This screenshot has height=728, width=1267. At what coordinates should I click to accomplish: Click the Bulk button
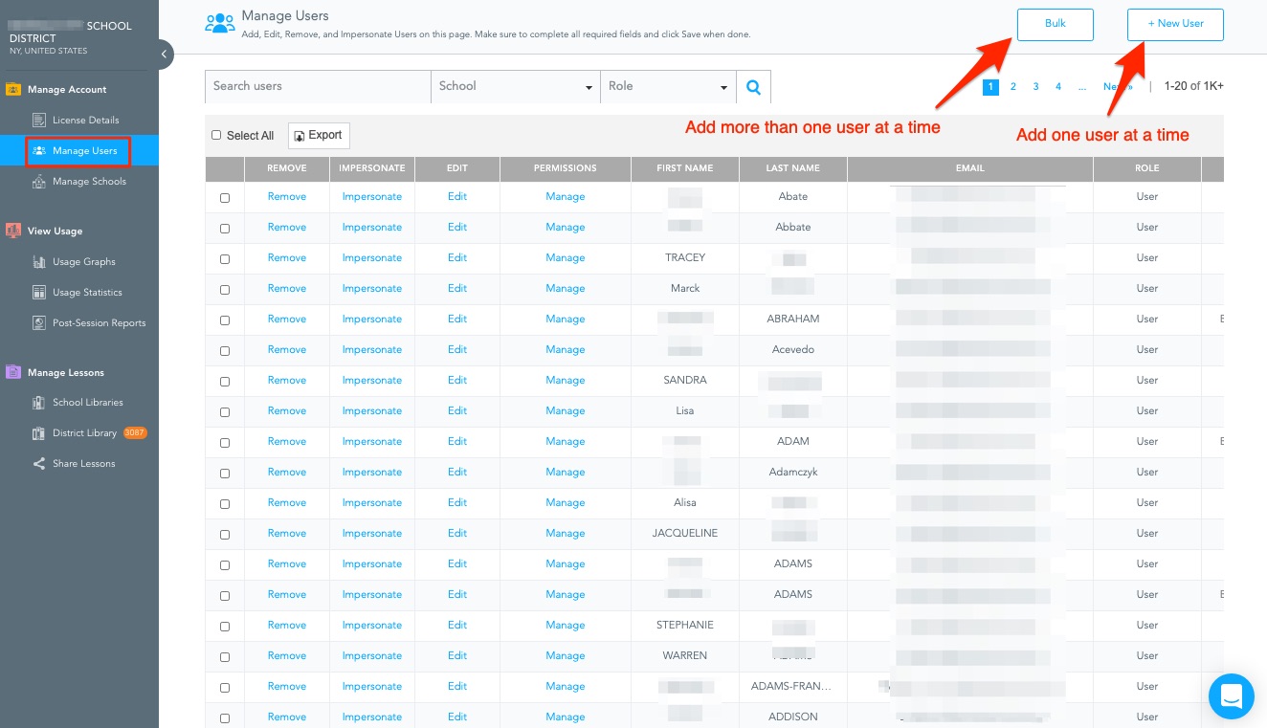[x=1055, y=24]
